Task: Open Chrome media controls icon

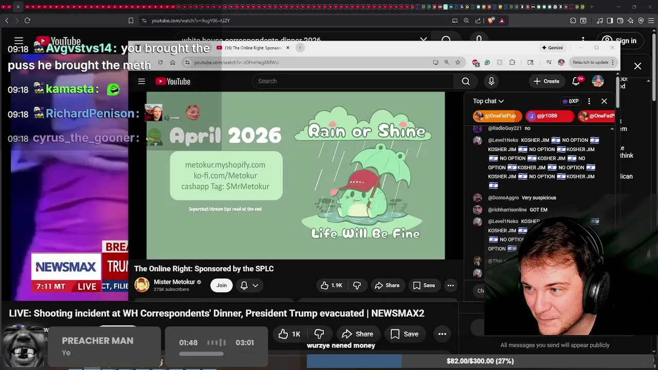Action: [549, 62]
